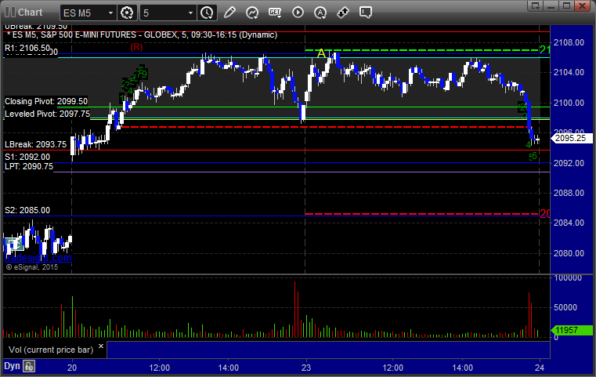
Task: Click the 50000 volume axis label
Action: tap(565, 307)
